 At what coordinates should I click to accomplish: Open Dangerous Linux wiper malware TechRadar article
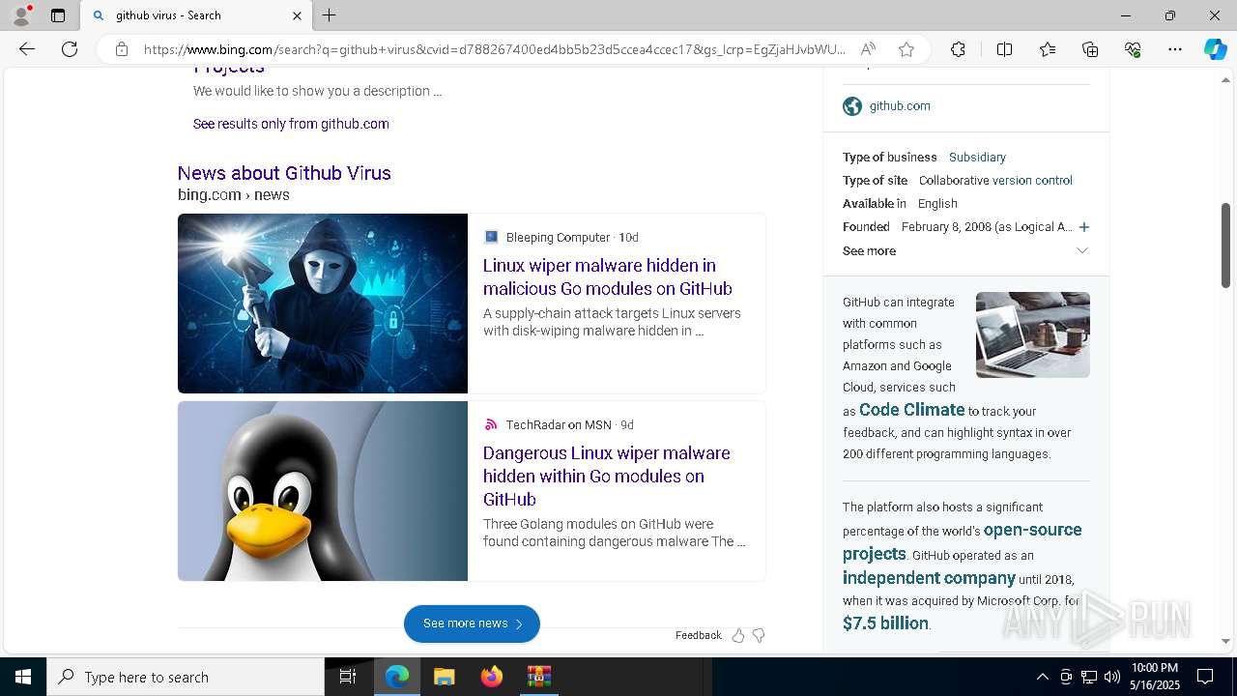(606, 476)
